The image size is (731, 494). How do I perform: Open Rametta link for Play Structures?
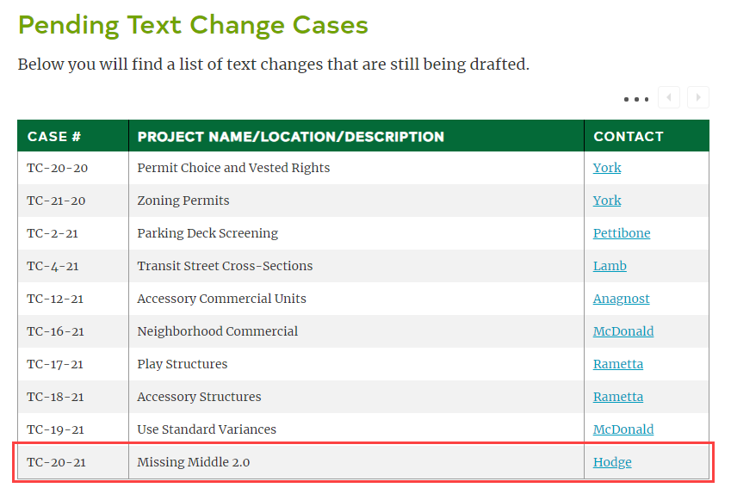pyautogui.click(x=618, y=364)
